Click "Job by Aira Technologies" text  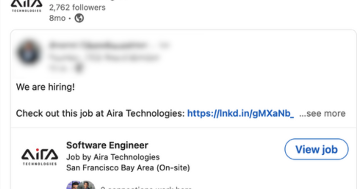113,157
